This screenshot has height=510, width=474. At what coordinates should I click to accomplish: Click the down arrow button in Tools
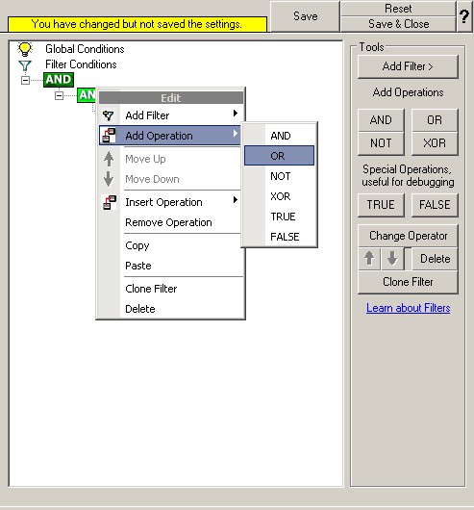pos(392,259)
